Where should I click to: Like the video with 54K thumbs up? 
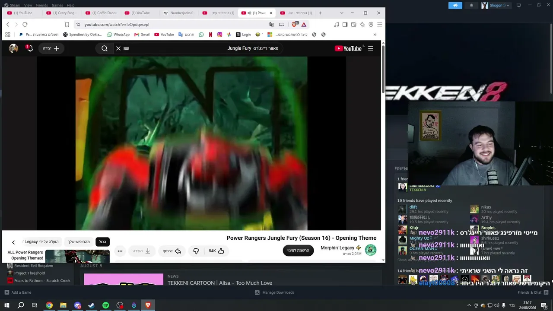(x=216, y=251)
